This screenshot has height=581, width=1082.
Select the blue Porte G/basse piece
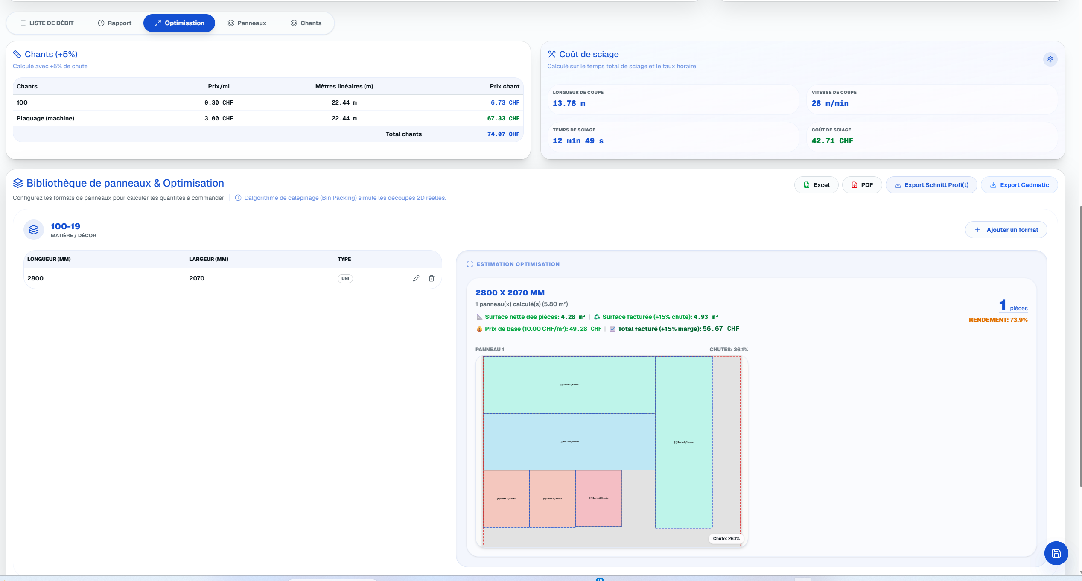pos(569,442)
